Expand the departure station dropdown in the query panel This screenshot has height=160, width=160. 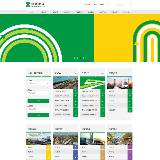point(38,84)
